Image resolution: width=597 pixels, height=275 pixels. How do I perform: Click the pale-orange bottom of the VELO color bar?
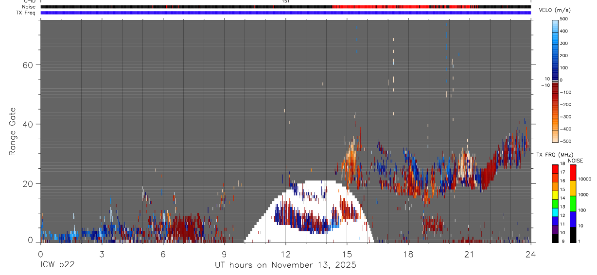tap(555, 137)
